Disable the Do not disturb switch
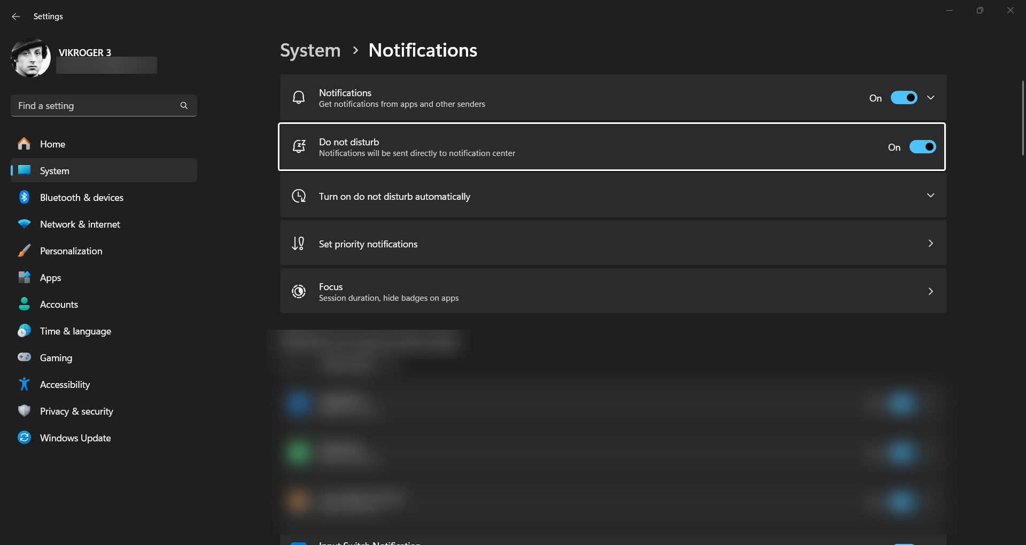 (x=922, y=147)
